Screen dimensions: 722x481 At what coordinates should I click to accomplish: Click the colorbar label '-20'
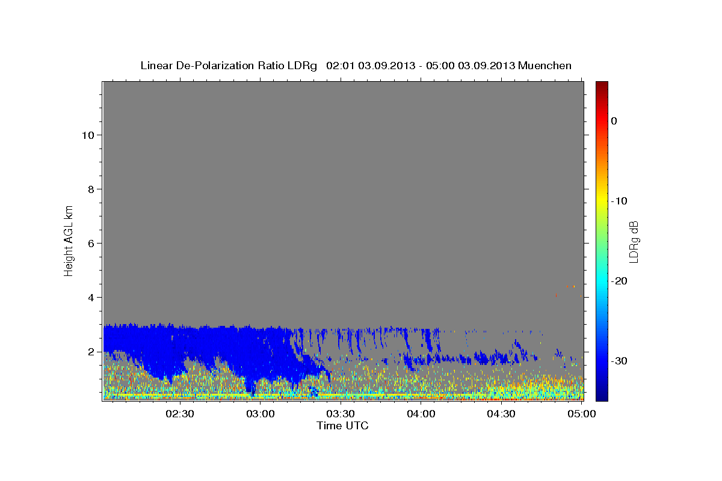pos(619,281)
